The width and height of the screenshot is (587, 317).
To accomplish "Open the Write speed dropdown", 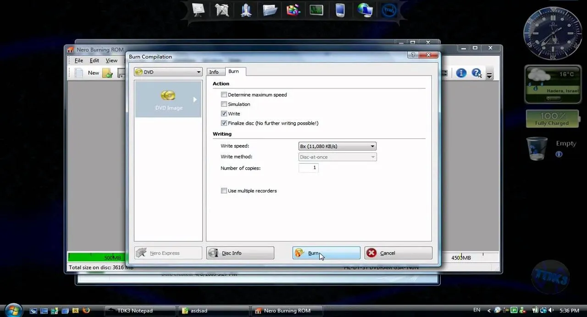I will (x=338, y=146).
